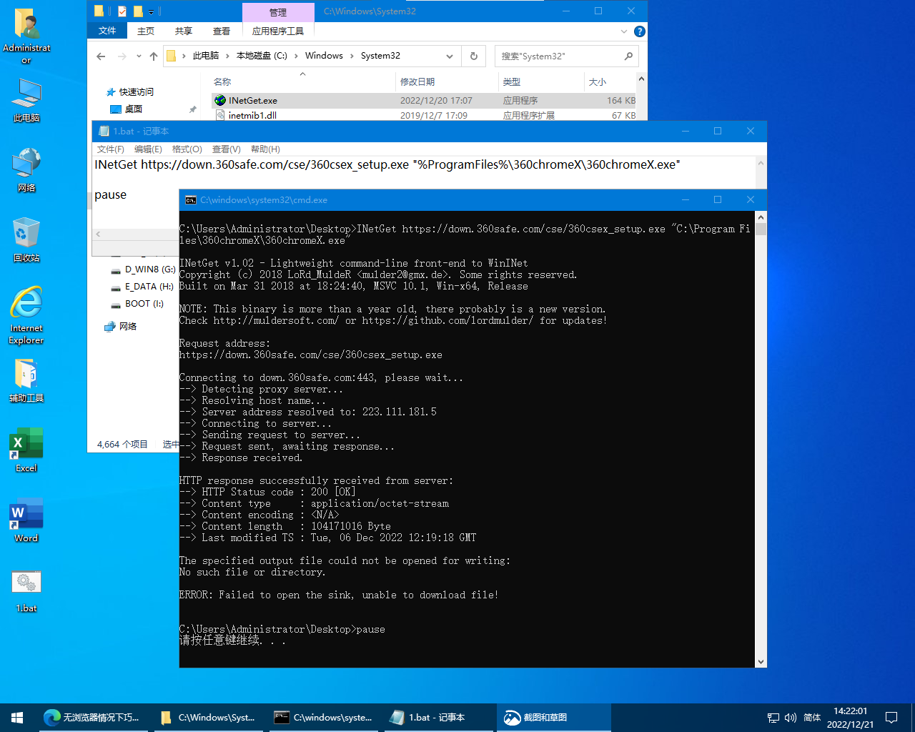Open Explorer 查看 tab

pos(222,31)
